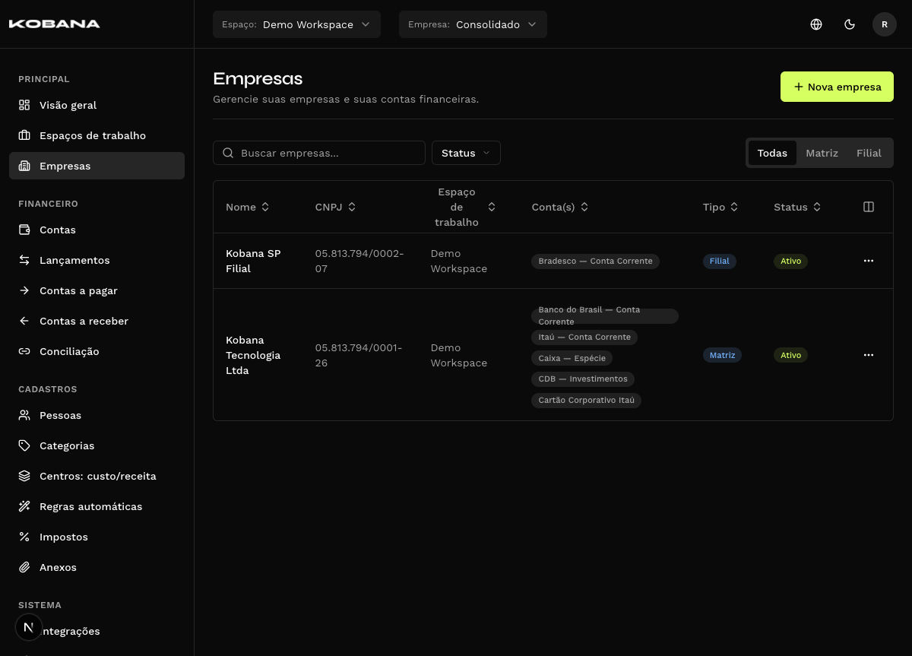The image size is (912, 656).
Task: Open user avatar R menu
Action: (885, 24)
